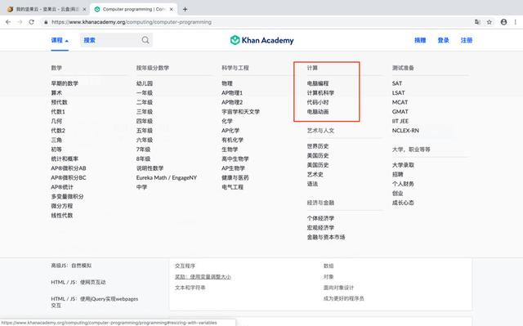
Task: Reload the page with the refresh icon
Action: pos(31,22)
